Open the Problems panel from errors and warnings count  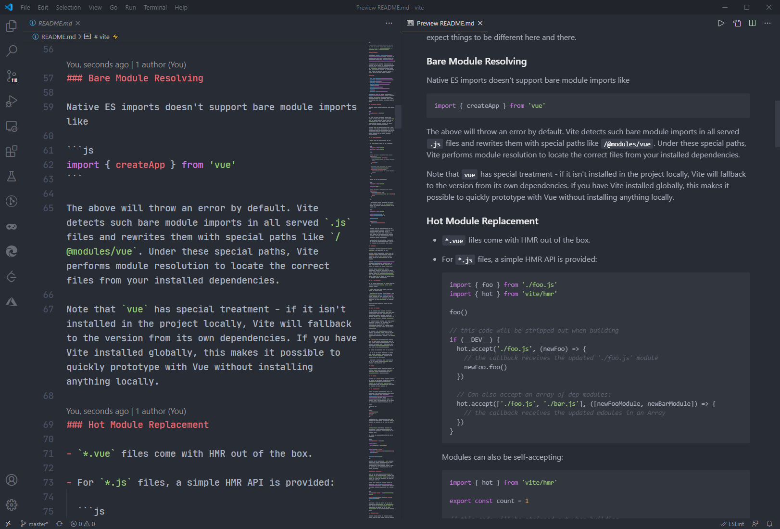[83, 524]
